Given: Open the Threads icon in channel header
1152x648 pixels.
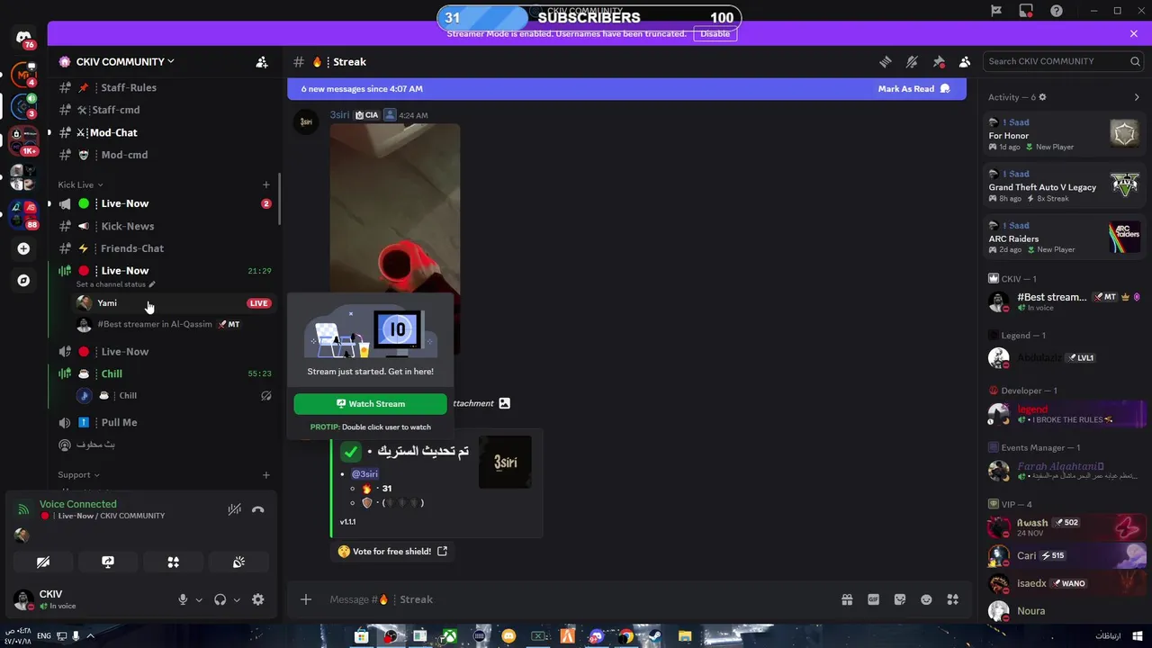Looking at the screenshot, I should coord(886,62).
